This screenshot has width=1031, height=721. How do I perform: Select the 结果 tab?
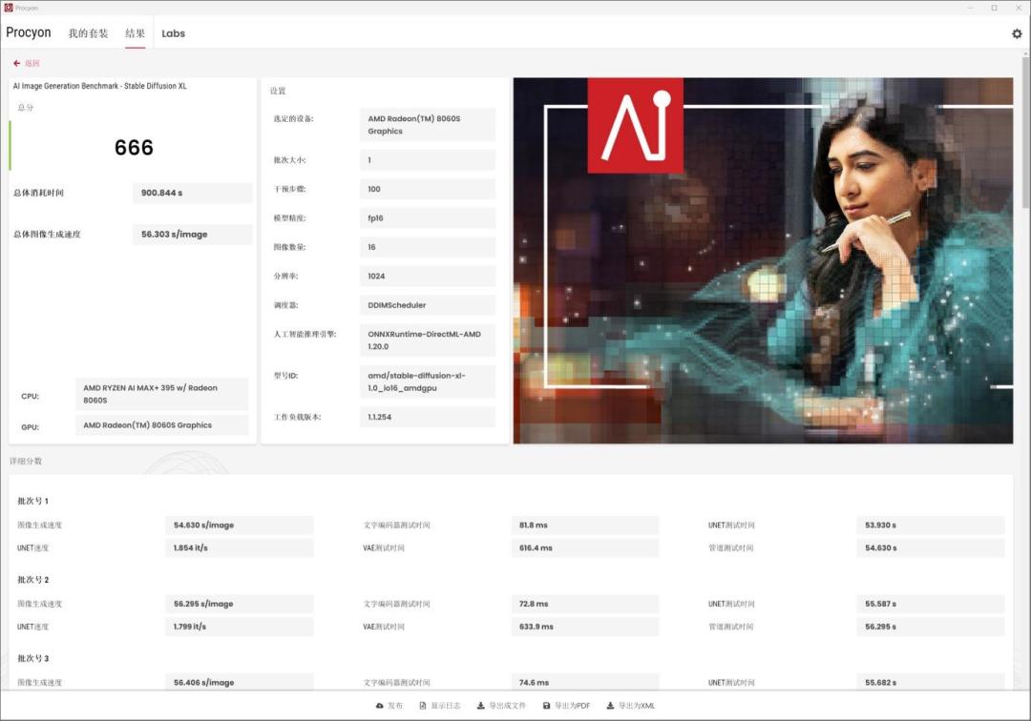pos(135,33)
